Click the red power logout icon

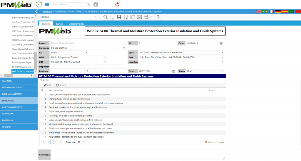click(117, 4)
